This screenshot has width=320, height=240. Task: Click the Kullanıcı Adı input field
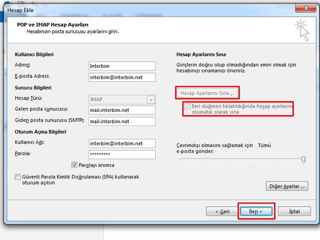[122, 143]
